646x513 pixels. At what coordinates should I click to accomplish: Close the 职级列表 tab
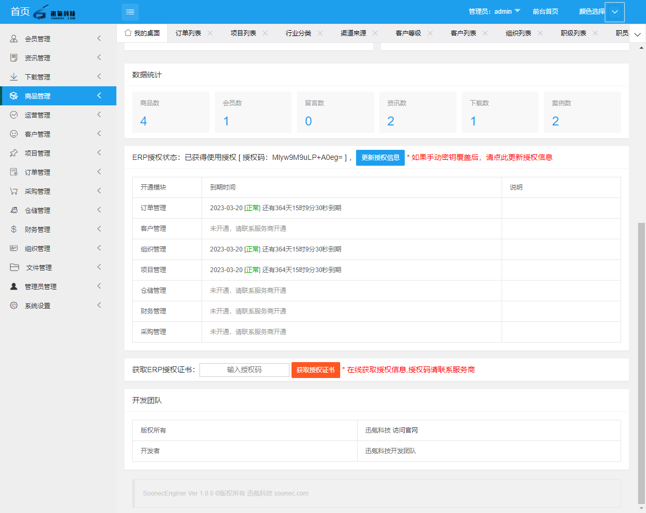click(x=595, y=33)
